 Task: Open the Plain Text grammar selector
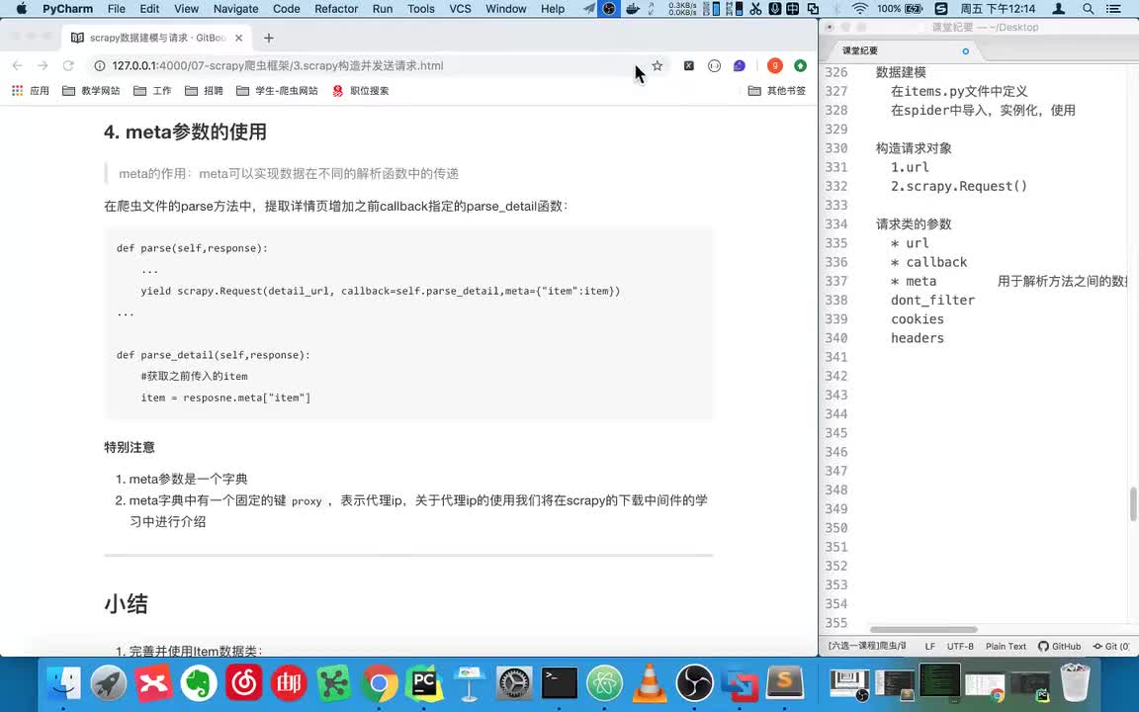pos(1007,646)
